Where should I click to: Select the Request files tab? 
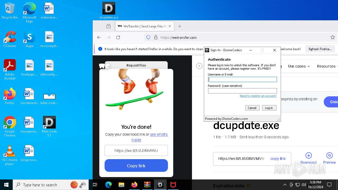136,65
